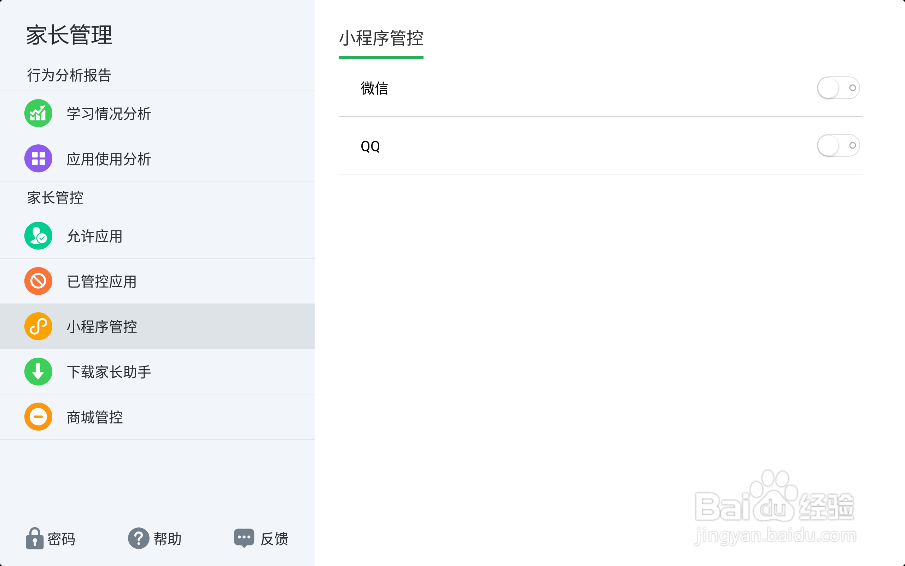The image size is (905, 566).
Task: Click the question mark 帮助 icon
Action: [x=139, y=538]
